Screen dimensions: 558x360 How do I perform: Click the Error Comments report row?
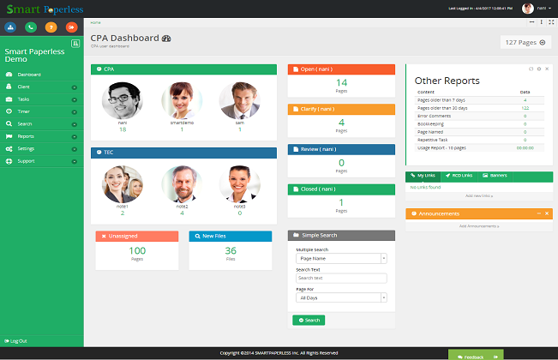(480, 116)
